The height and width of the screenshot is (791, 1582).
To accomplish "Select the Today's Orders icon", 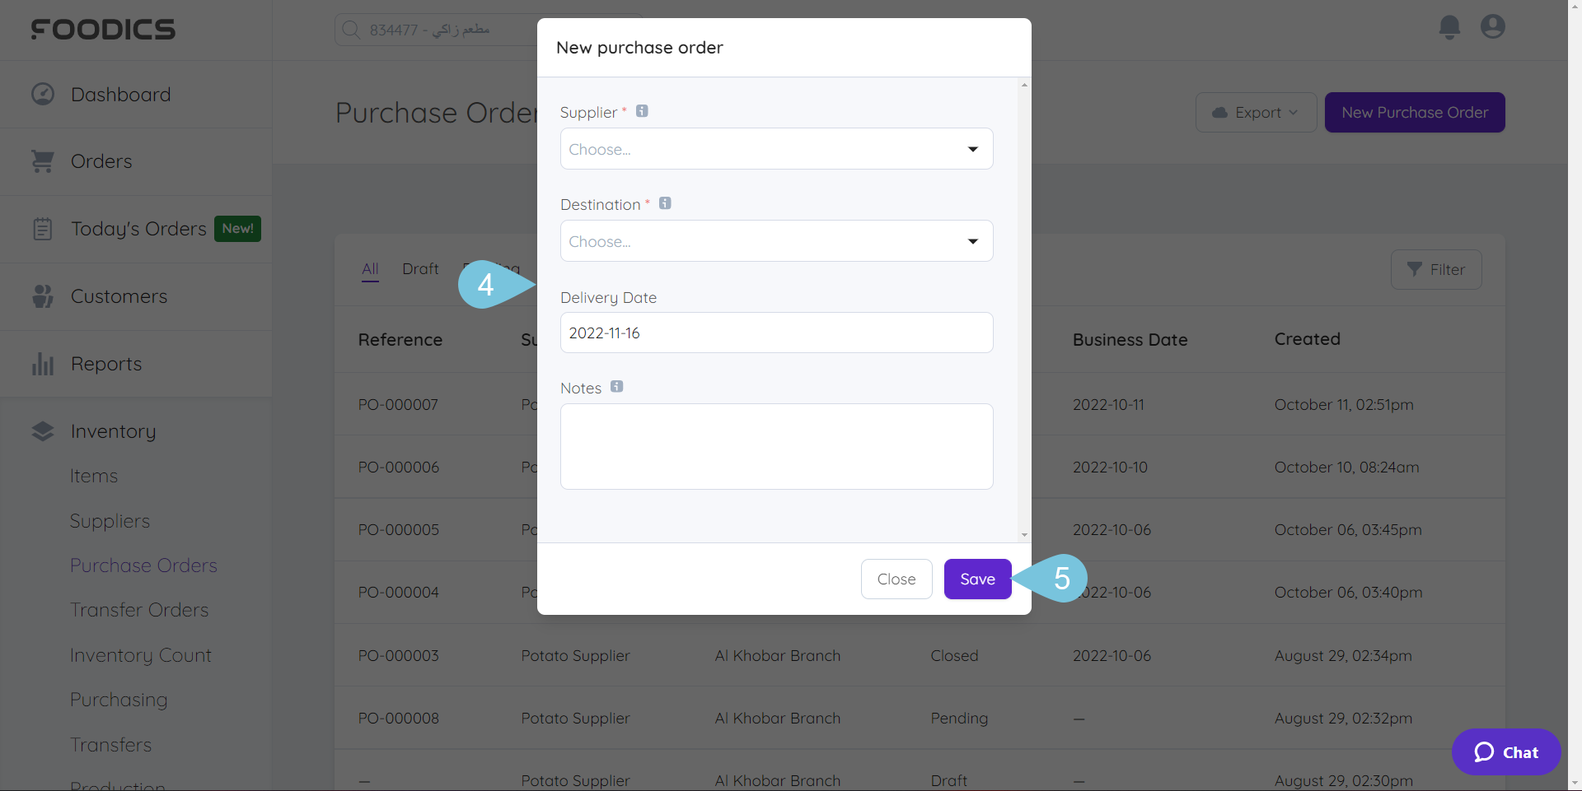I will pos(42,229).
